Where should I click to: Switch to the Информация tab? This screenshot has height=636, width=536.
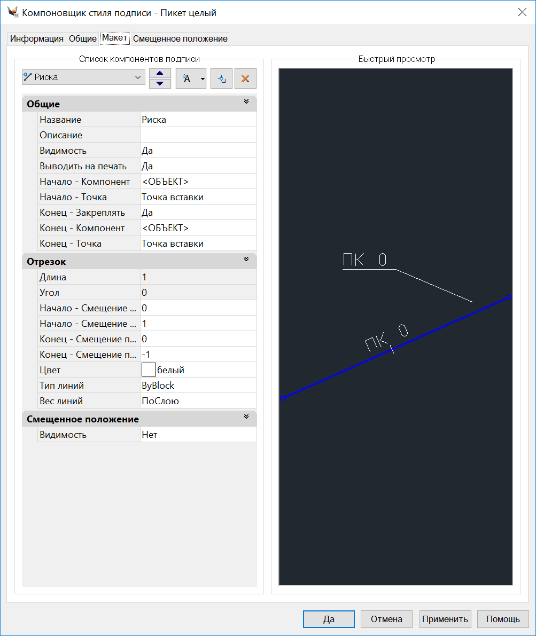(x=37, y=39)
